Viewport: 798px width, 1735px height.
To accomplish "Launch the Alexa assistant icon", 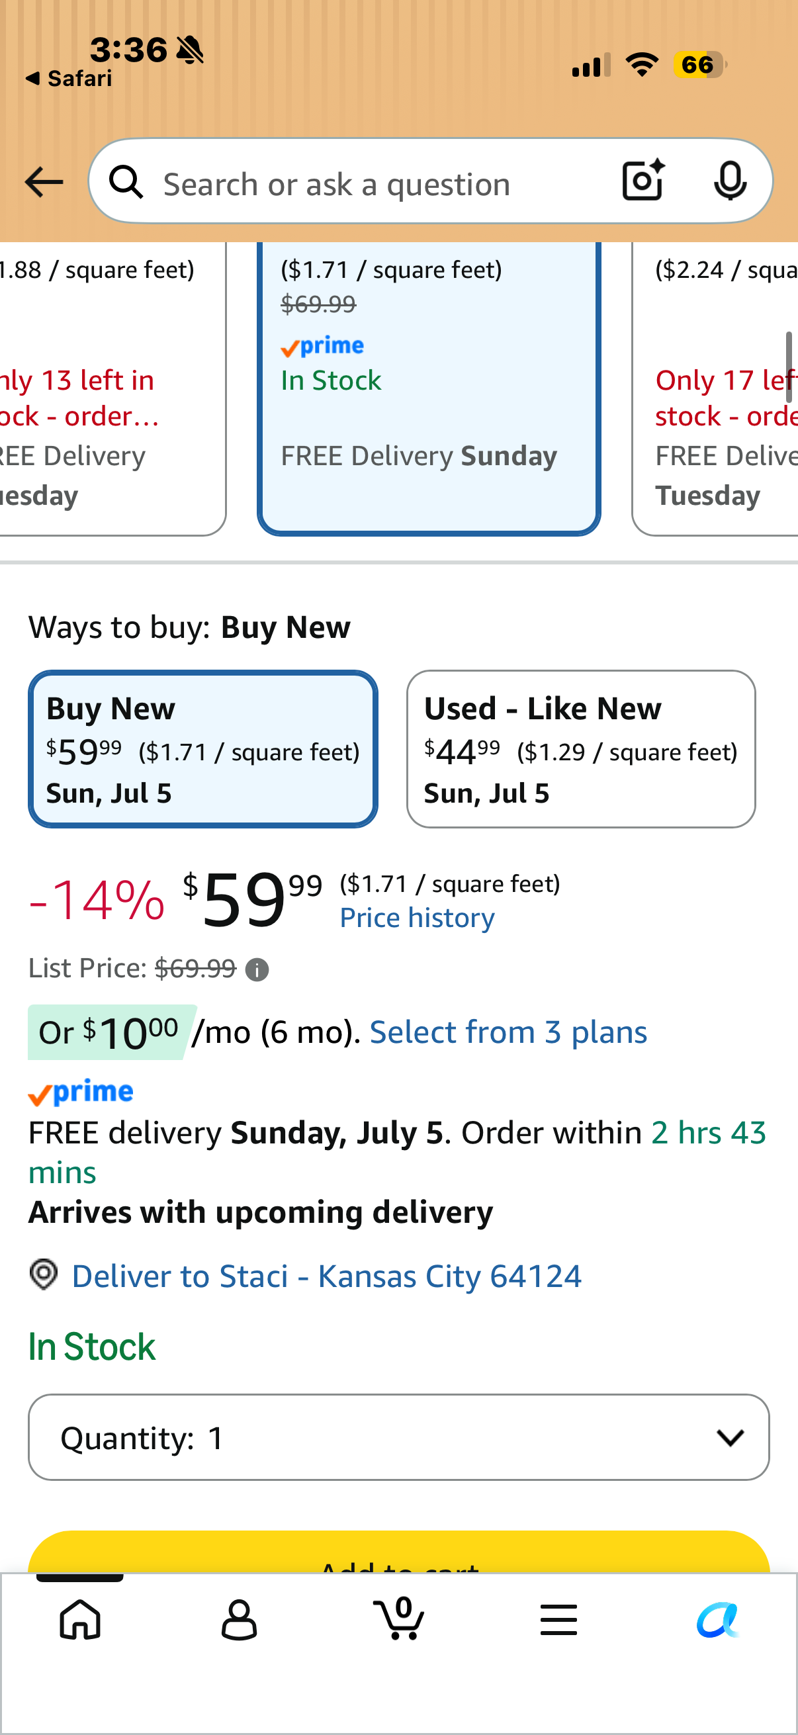I will (x=718, y=1619).
